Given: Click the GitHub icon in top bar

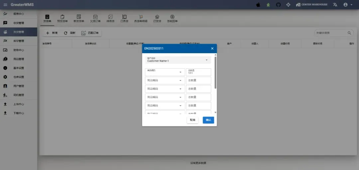Looking at the screenshot, I should [279, 5].
